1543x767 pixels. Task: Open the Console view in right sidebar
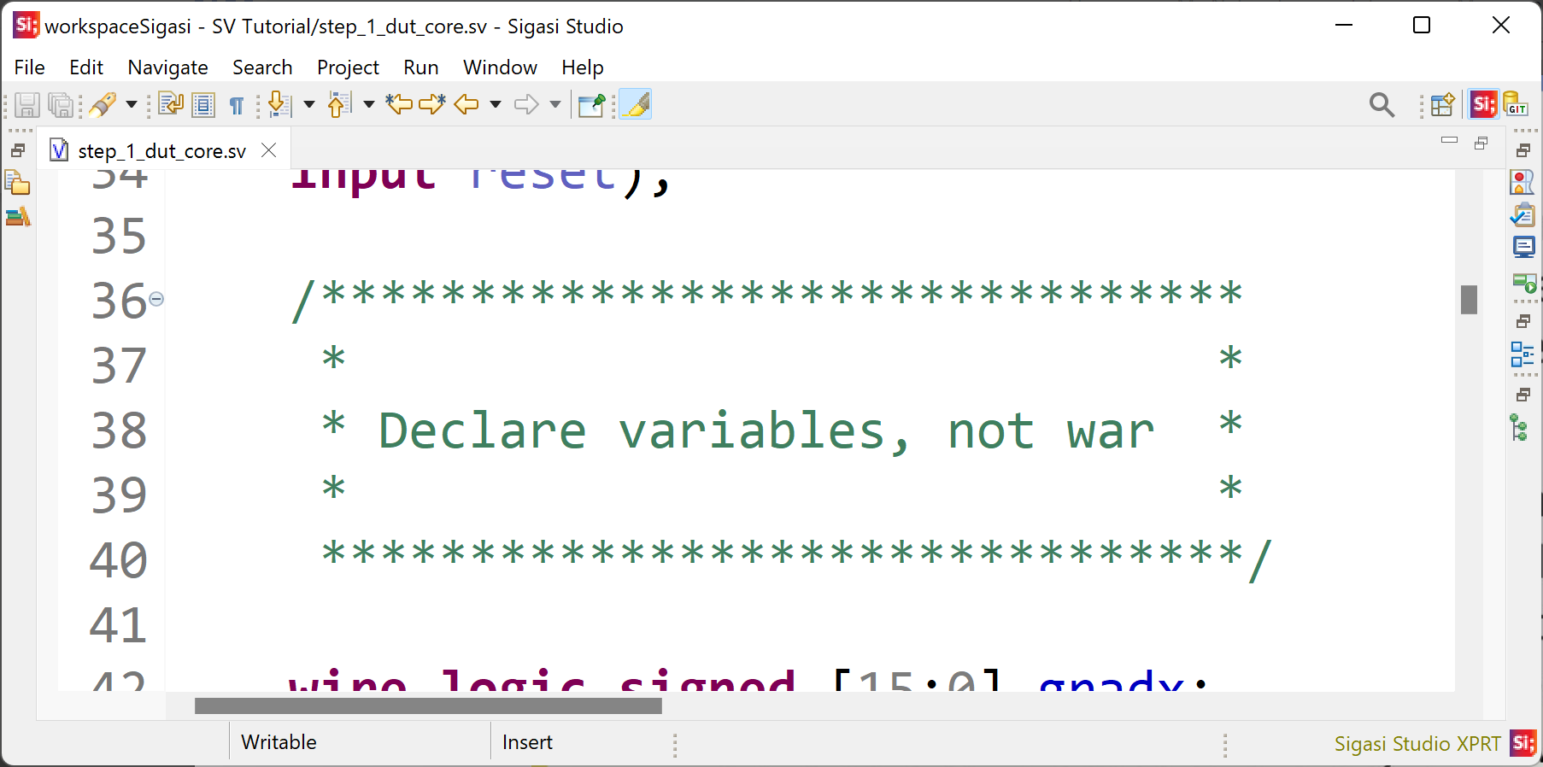1523,248
